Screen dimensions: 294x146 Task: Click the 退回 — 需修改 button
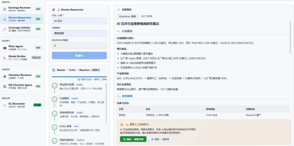tap(160, 139)
